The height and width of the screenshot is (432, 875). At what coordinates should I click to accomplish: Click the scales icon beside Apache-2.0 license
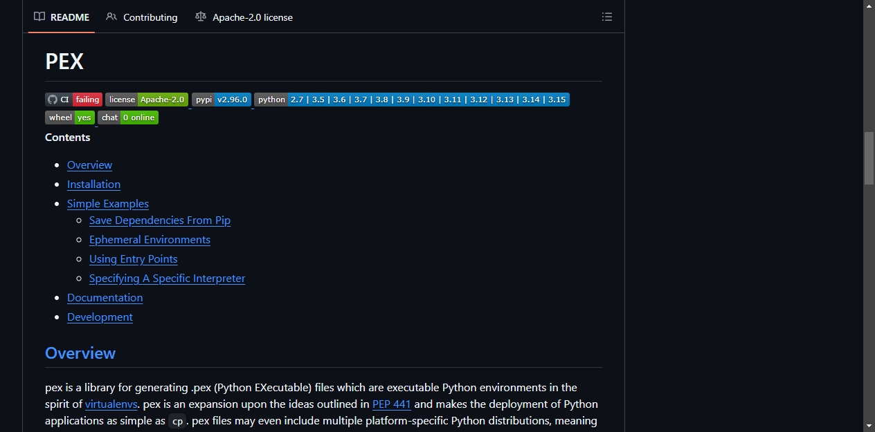pos(201,17)
